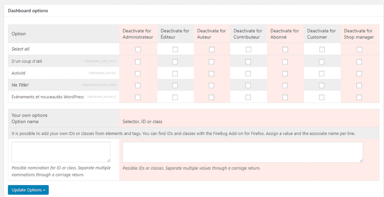Focus the Option name text area
The image size is (384, 197).
tap(61, 152)
